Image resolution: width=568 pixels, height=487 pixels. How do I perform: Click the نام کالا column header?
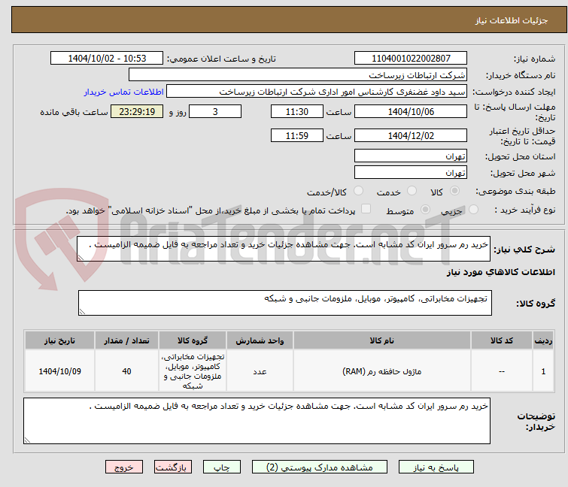point(382,340)
